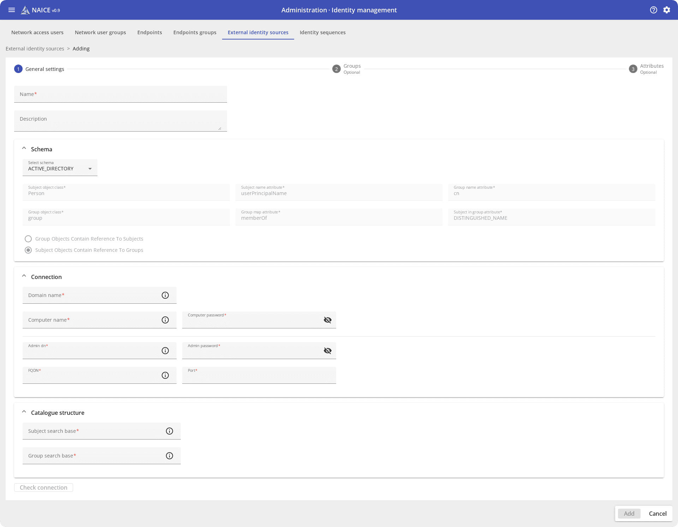
Task: Collapse the Catalogue structure section
Action: tap(24, 412)
